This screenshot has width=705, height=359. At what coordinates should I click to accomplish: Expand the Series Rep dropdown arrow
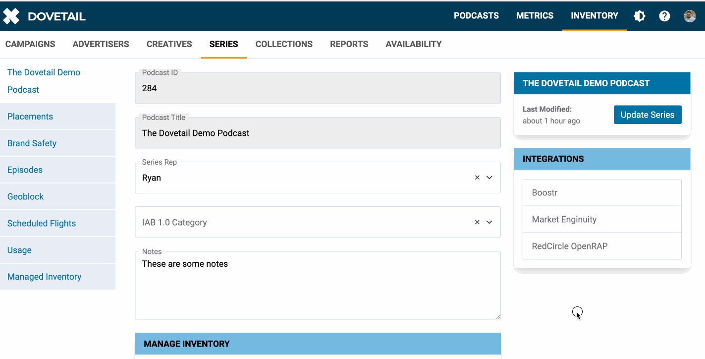click(x=489, y=178)
